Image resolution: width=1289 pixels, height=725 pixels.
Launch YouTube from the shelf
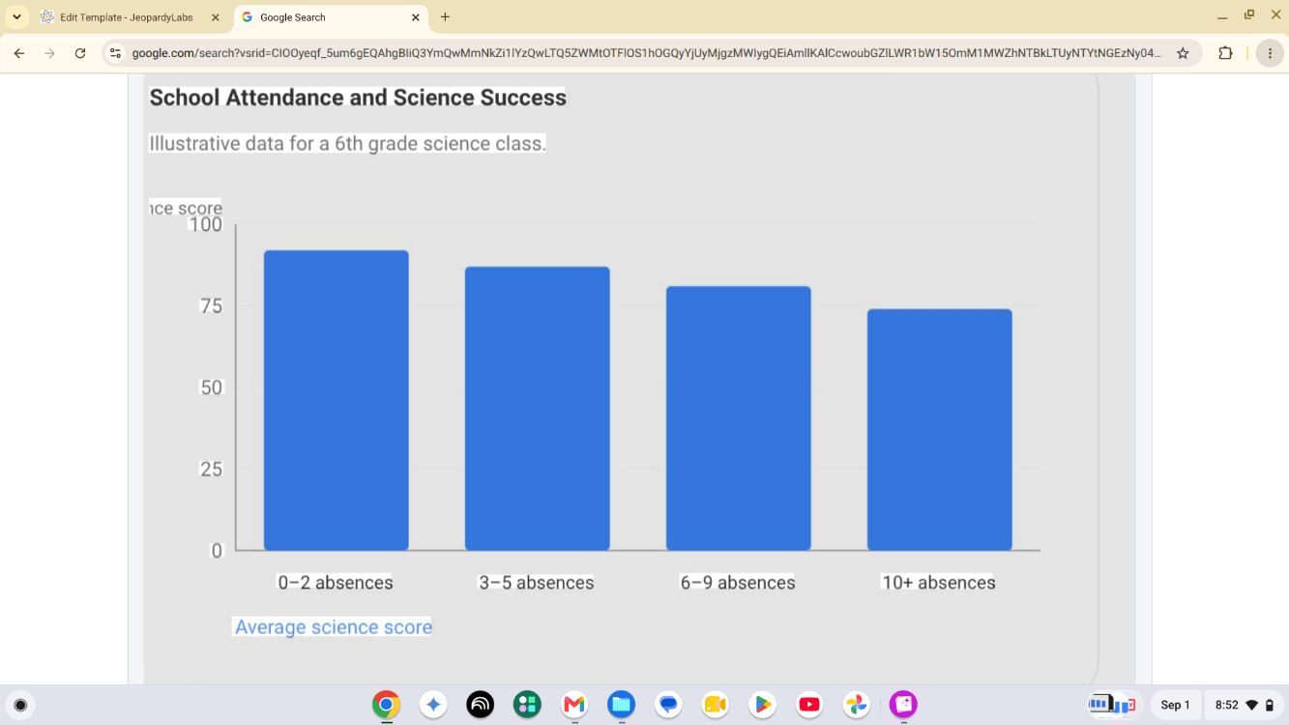click(809, 705)
